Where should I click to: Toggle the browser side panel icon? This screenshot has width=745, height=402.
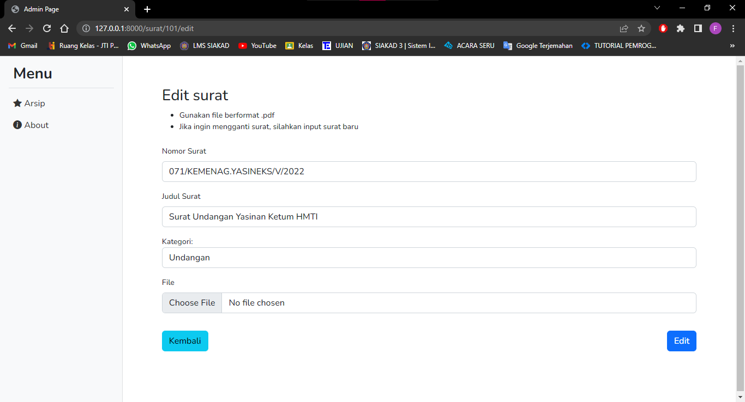(x=698, y=28)
